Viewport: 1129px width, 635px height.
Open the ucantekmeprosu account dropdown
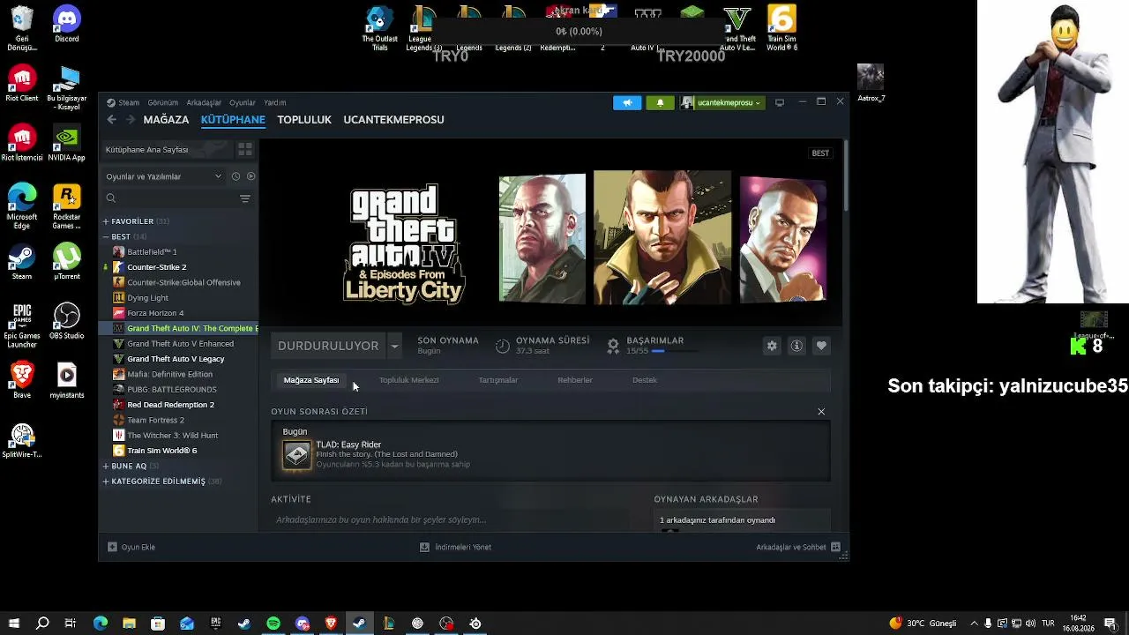[721, 103]
